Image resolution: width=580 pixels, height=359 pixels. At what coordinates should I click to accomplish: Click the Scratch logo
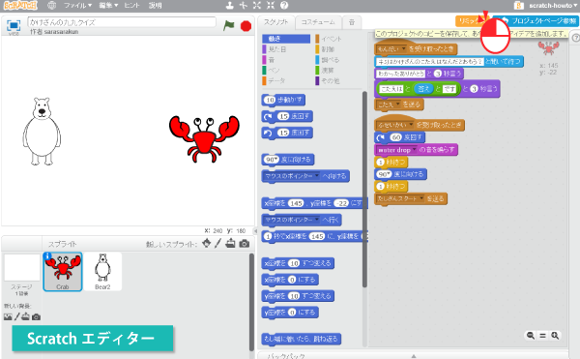coord(20,5)
